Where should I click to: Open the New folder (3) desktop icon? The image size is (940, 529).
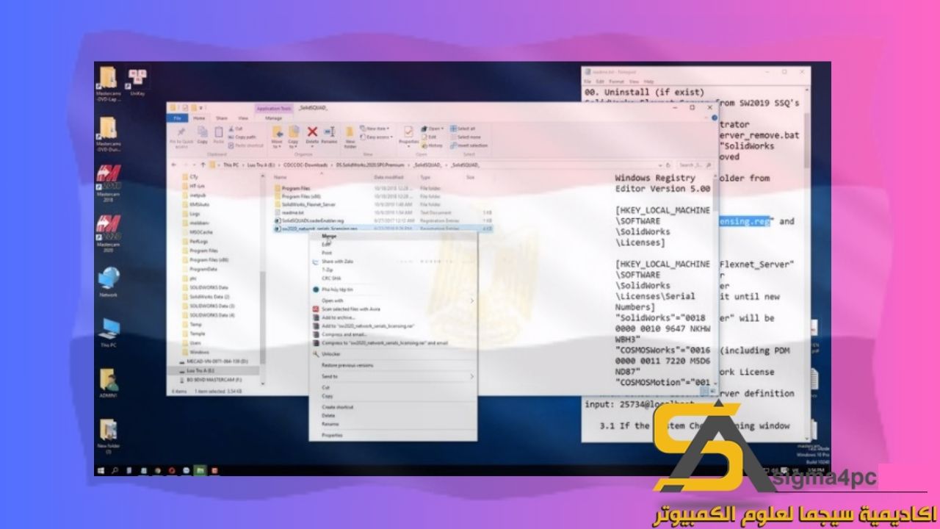[108, 436]
